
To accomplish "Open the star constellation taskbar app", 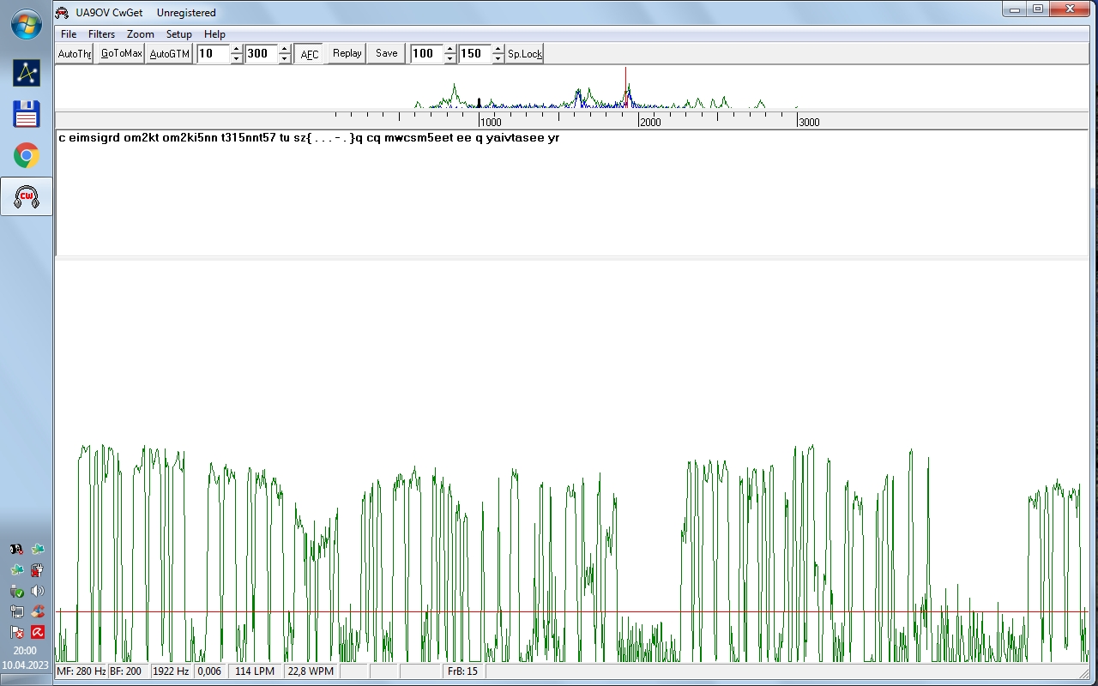I will (26, 73).
